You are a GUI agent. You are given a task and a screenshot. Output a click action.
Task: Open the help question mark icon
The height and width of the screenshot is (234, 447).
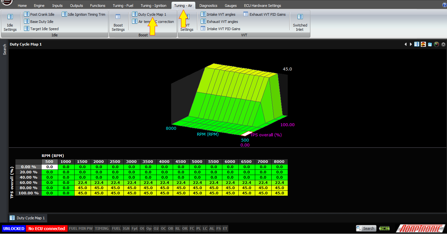(444, 5)
